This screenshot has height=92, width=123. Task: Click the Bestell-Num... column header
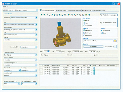coord(57,66)
